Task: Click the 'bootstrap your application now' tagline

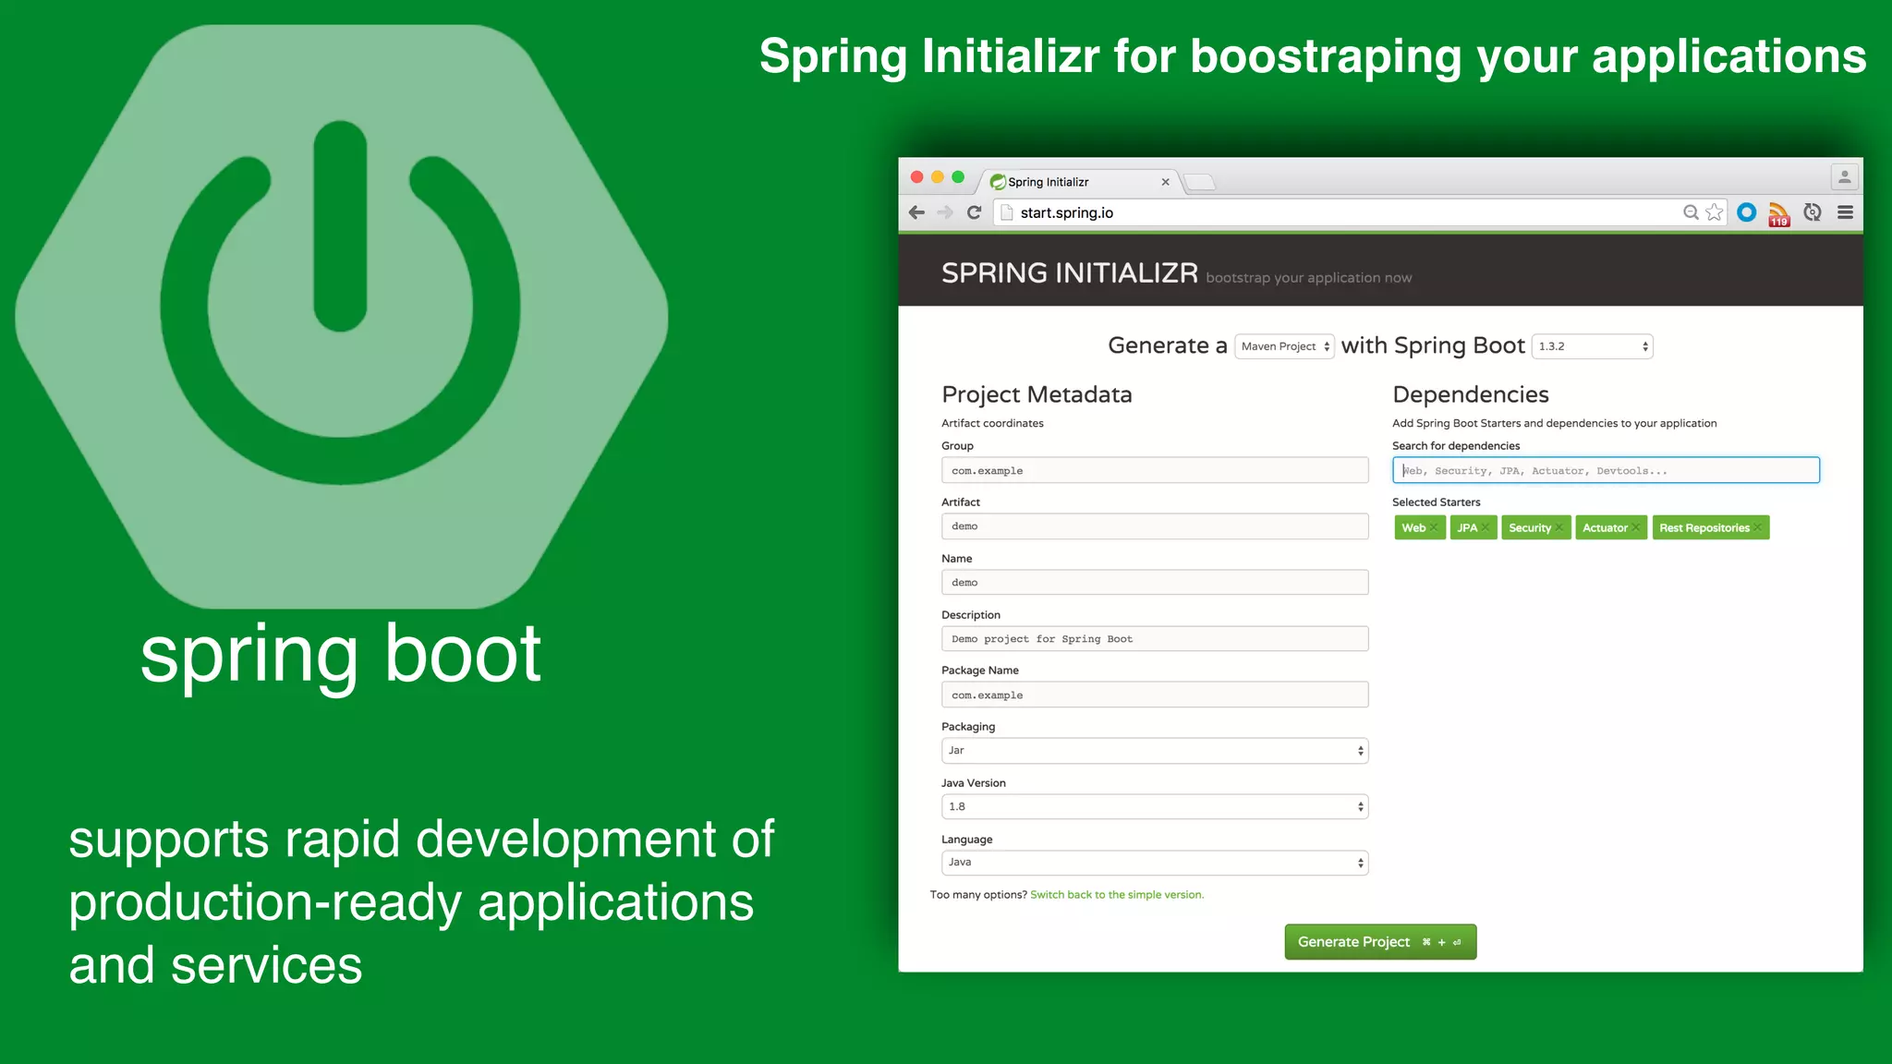Action: (1309, 278)
